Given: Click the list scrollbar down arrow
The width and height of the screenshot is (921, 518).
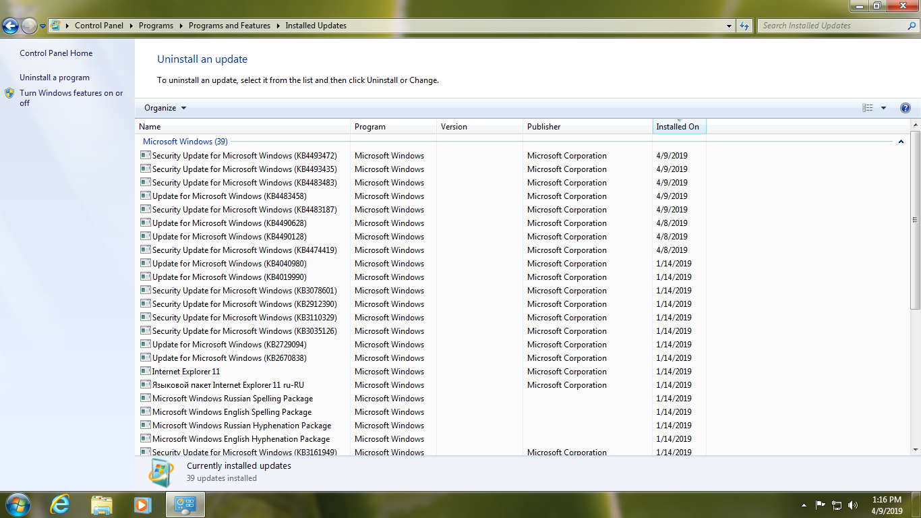Looking at the screenshot, I should (x=916, y=449).
